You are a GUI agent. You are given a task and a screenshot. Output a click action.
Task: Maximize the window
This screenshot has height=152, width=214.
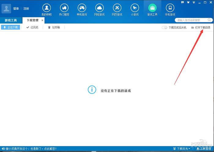(x=205, y=2)
